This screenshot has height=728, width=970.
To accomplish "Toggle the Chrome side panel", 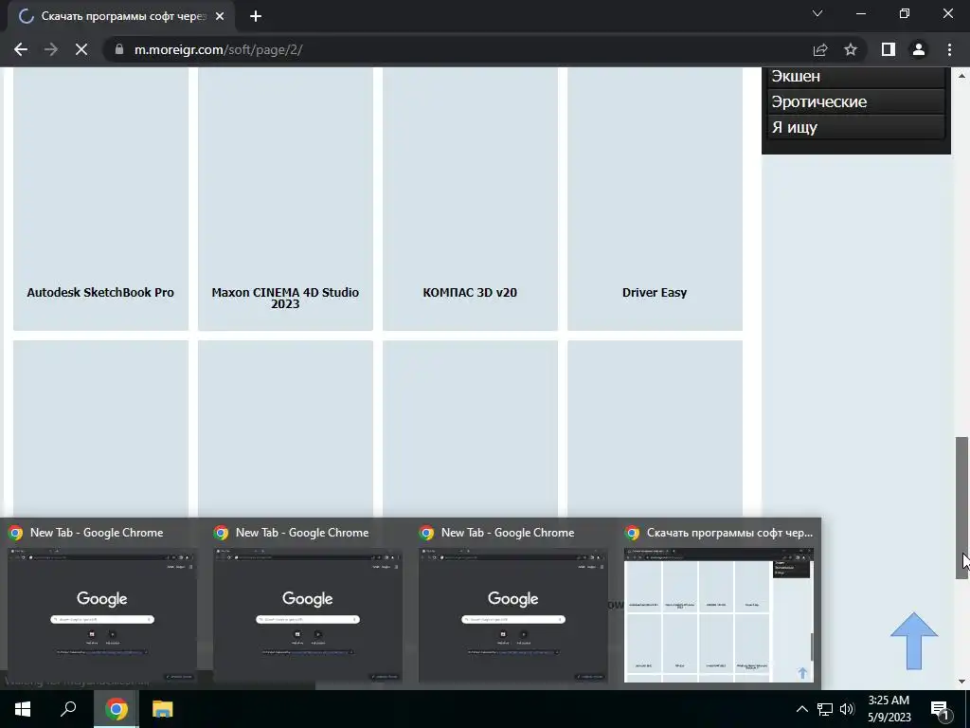I will click(889, 49).
